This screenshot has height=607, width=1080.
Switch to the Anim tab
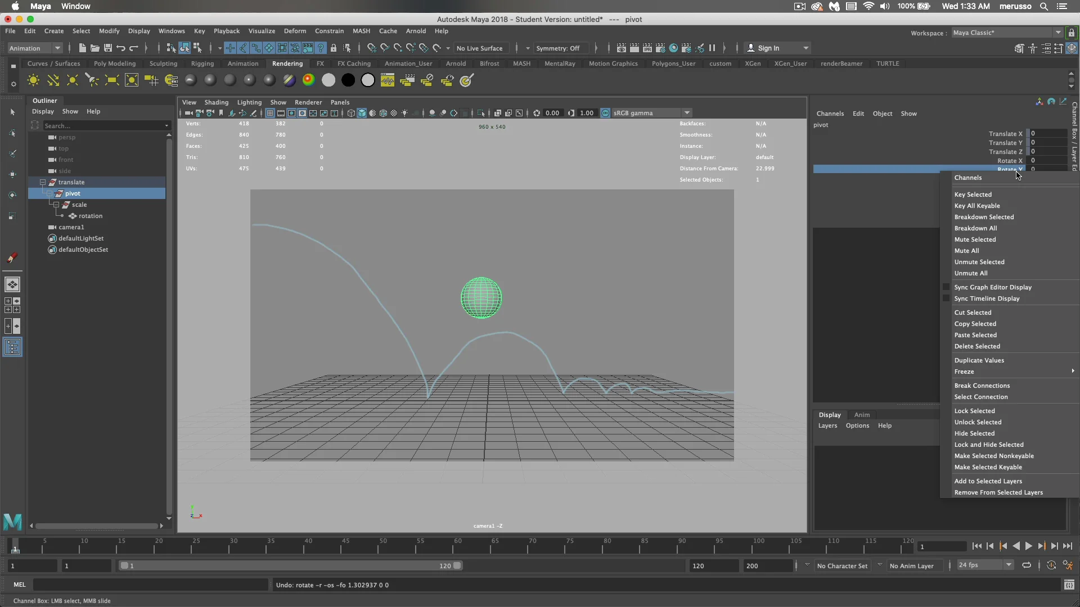[862, 415]
